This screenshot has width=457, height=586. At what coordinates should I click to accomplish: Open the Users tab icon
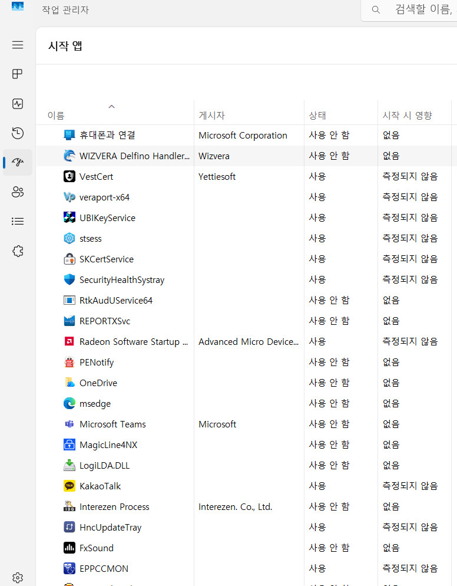[x=18, y=192]
